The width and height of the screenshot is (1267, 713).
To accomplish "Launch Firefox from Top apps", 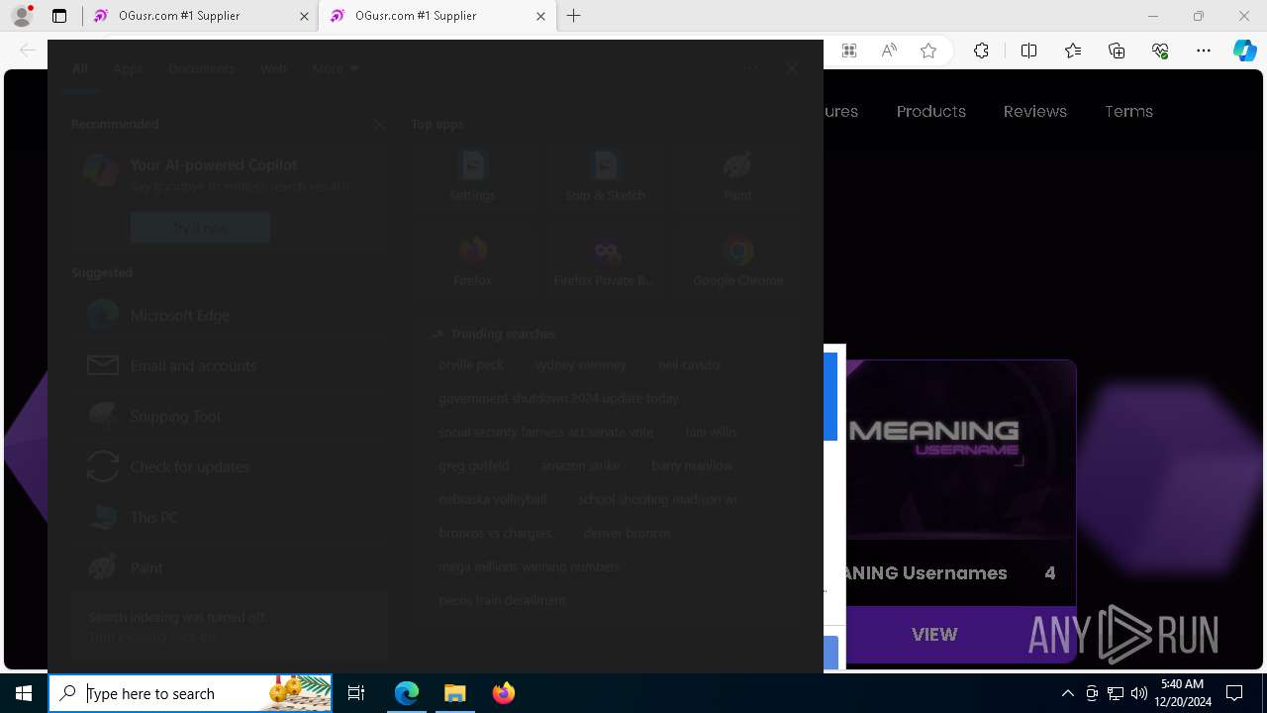I will [473, 261].
